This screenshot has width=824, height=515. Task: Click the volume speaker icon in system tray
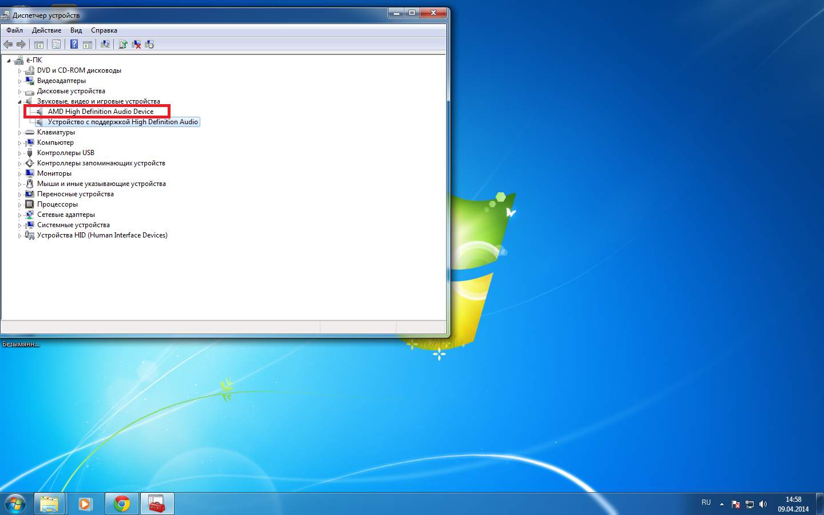[763, 504]
